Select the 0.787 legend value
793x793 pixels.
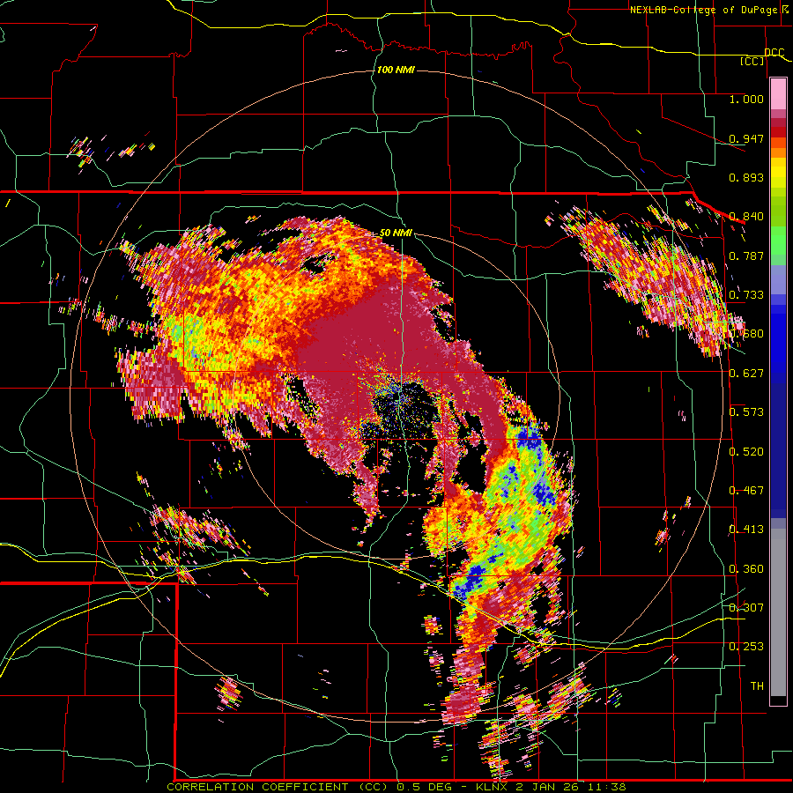(x=746, y=256)
